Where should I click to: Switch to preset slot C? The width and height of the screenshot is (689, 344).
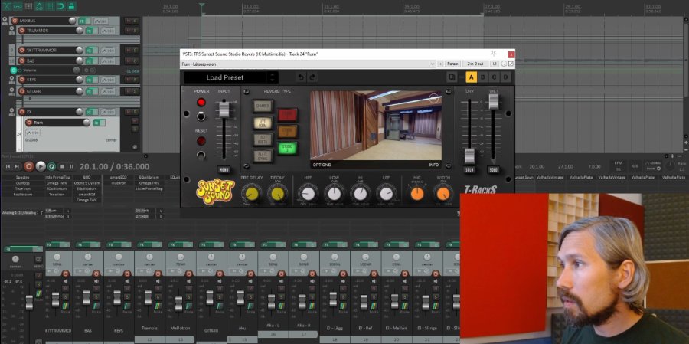point(495,77)
